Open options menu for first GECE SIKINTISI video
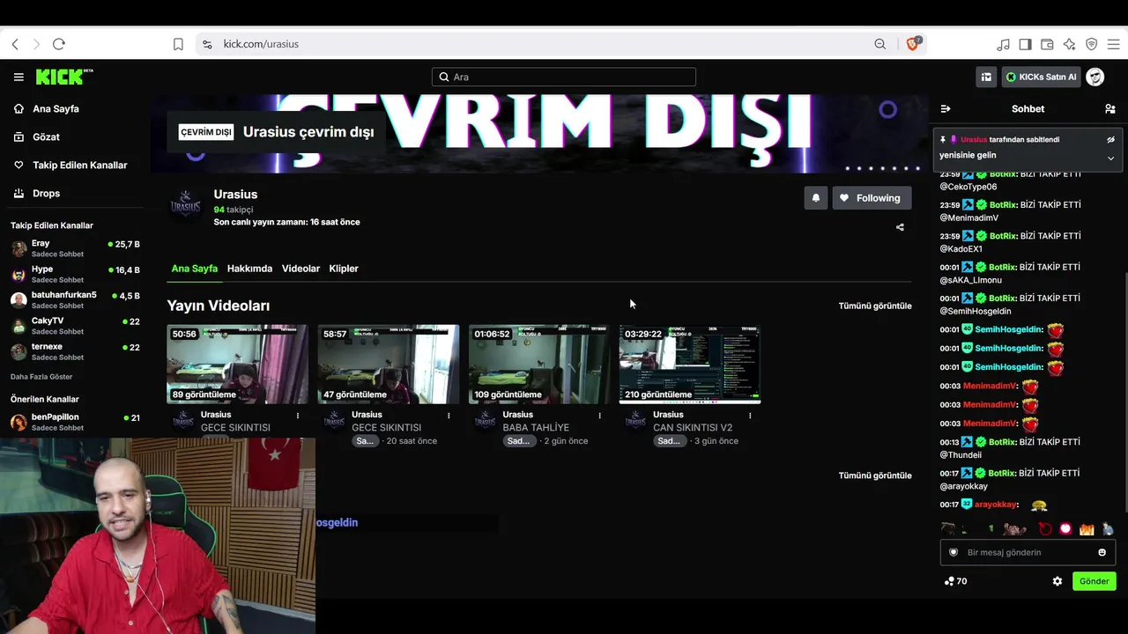 [x=298, y=415]
